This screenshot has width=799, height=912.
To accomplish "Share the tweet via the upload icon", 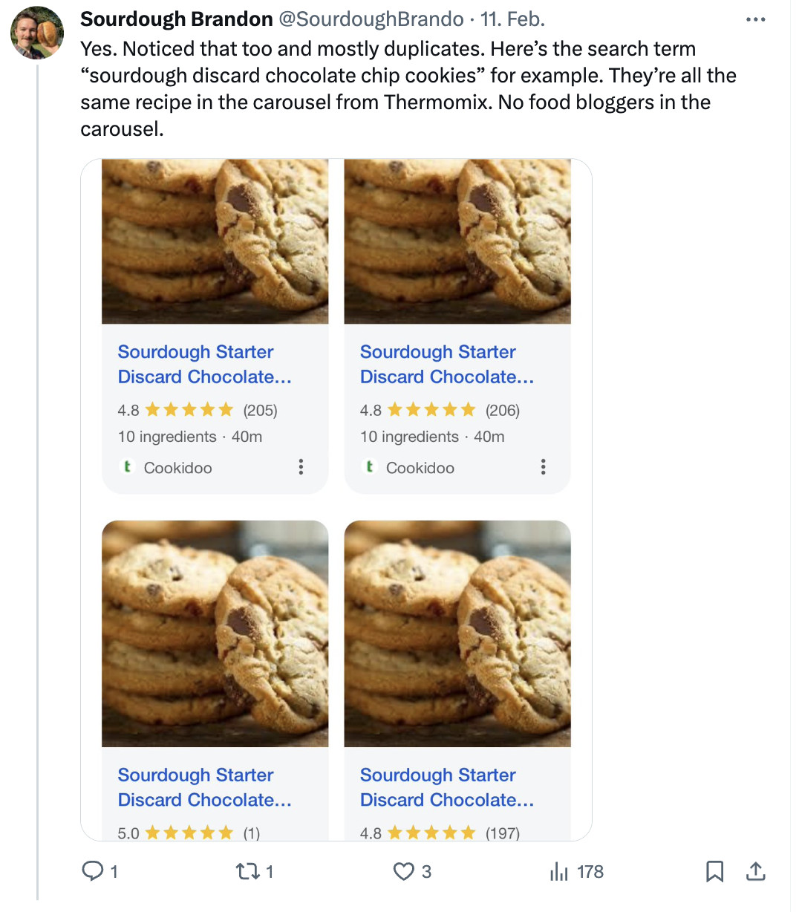I will click(x=755, y=872).
